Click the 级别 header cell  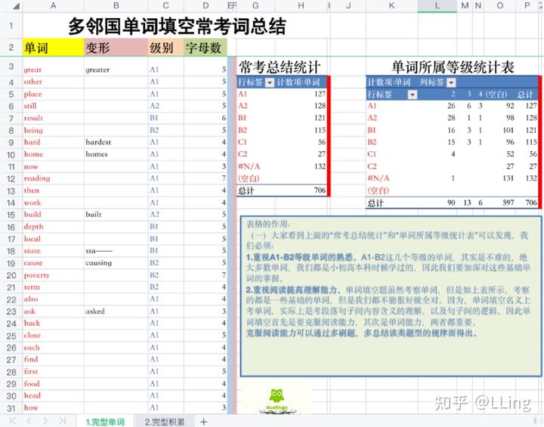[x=165, y=47]
